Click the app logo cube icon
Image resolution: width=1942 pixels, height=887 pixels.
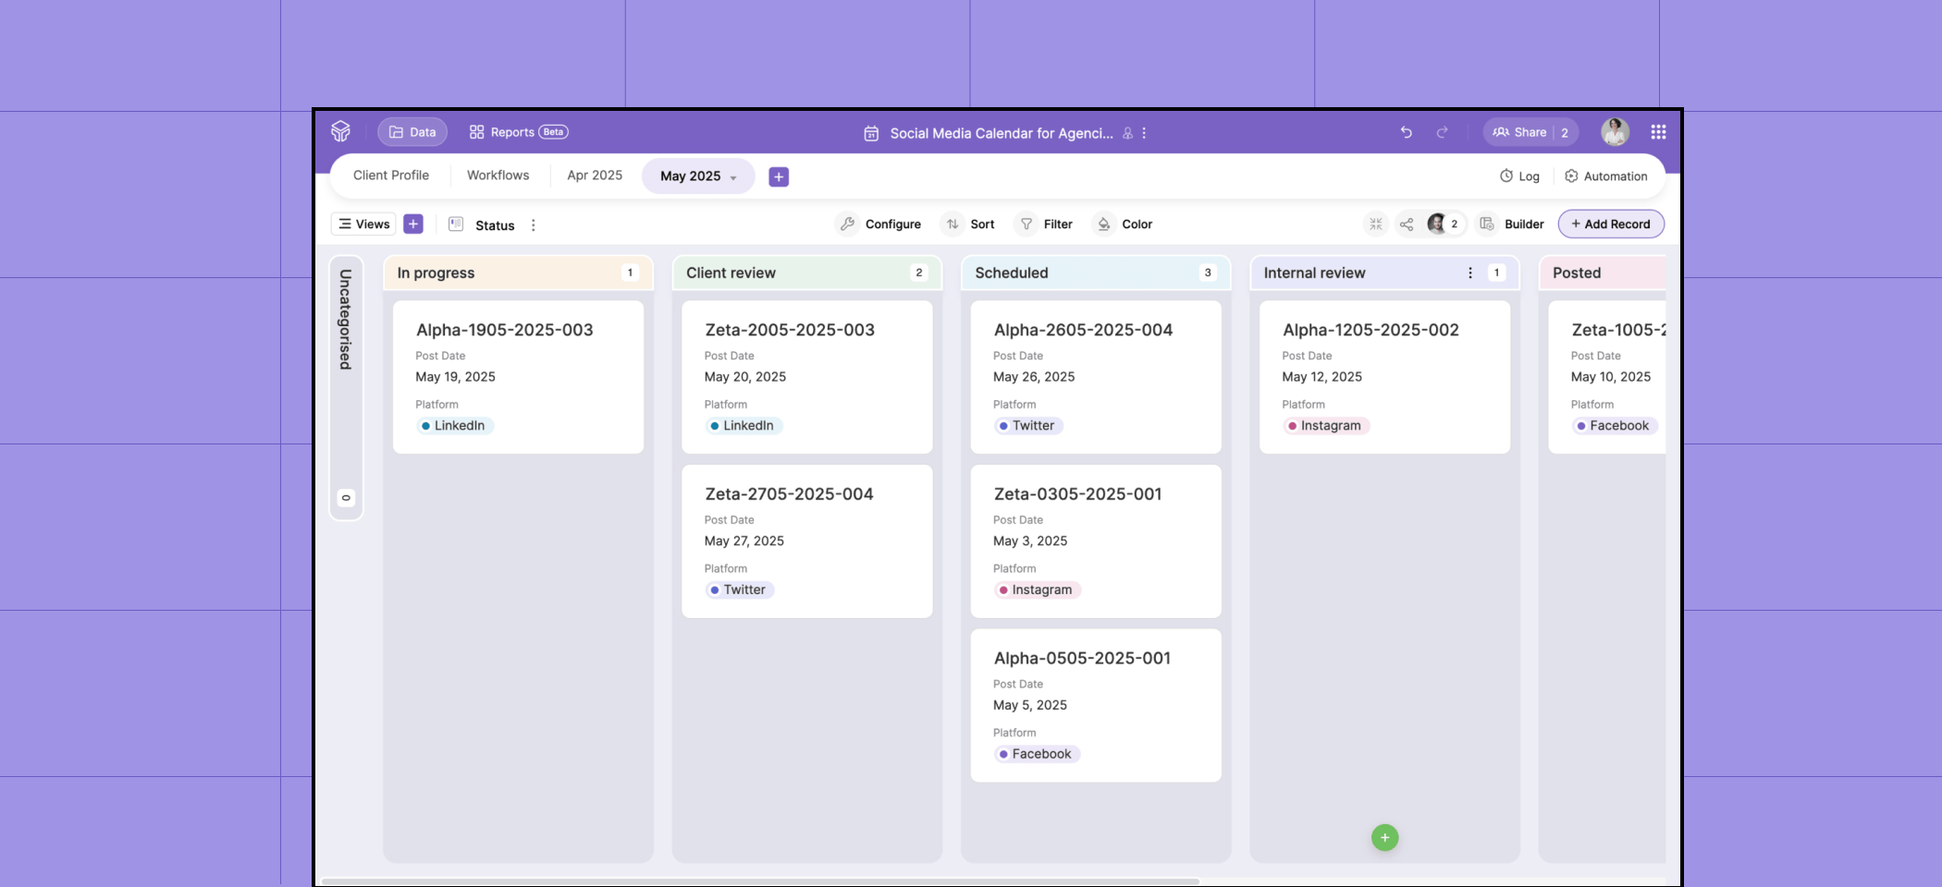click(340, 131)
